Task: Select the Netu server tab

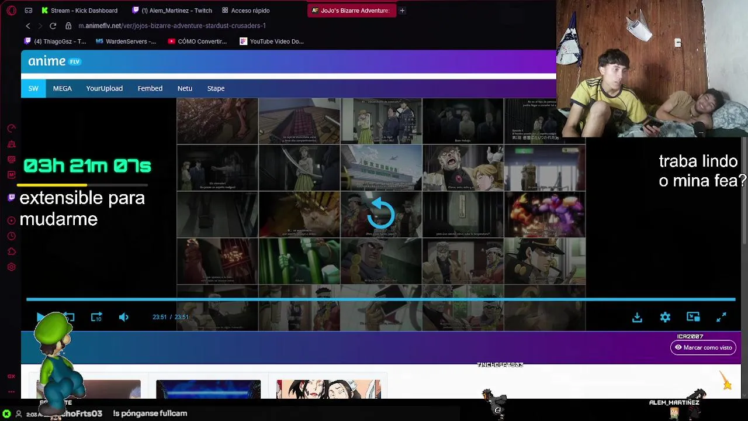Action: [x=185, y=88]
